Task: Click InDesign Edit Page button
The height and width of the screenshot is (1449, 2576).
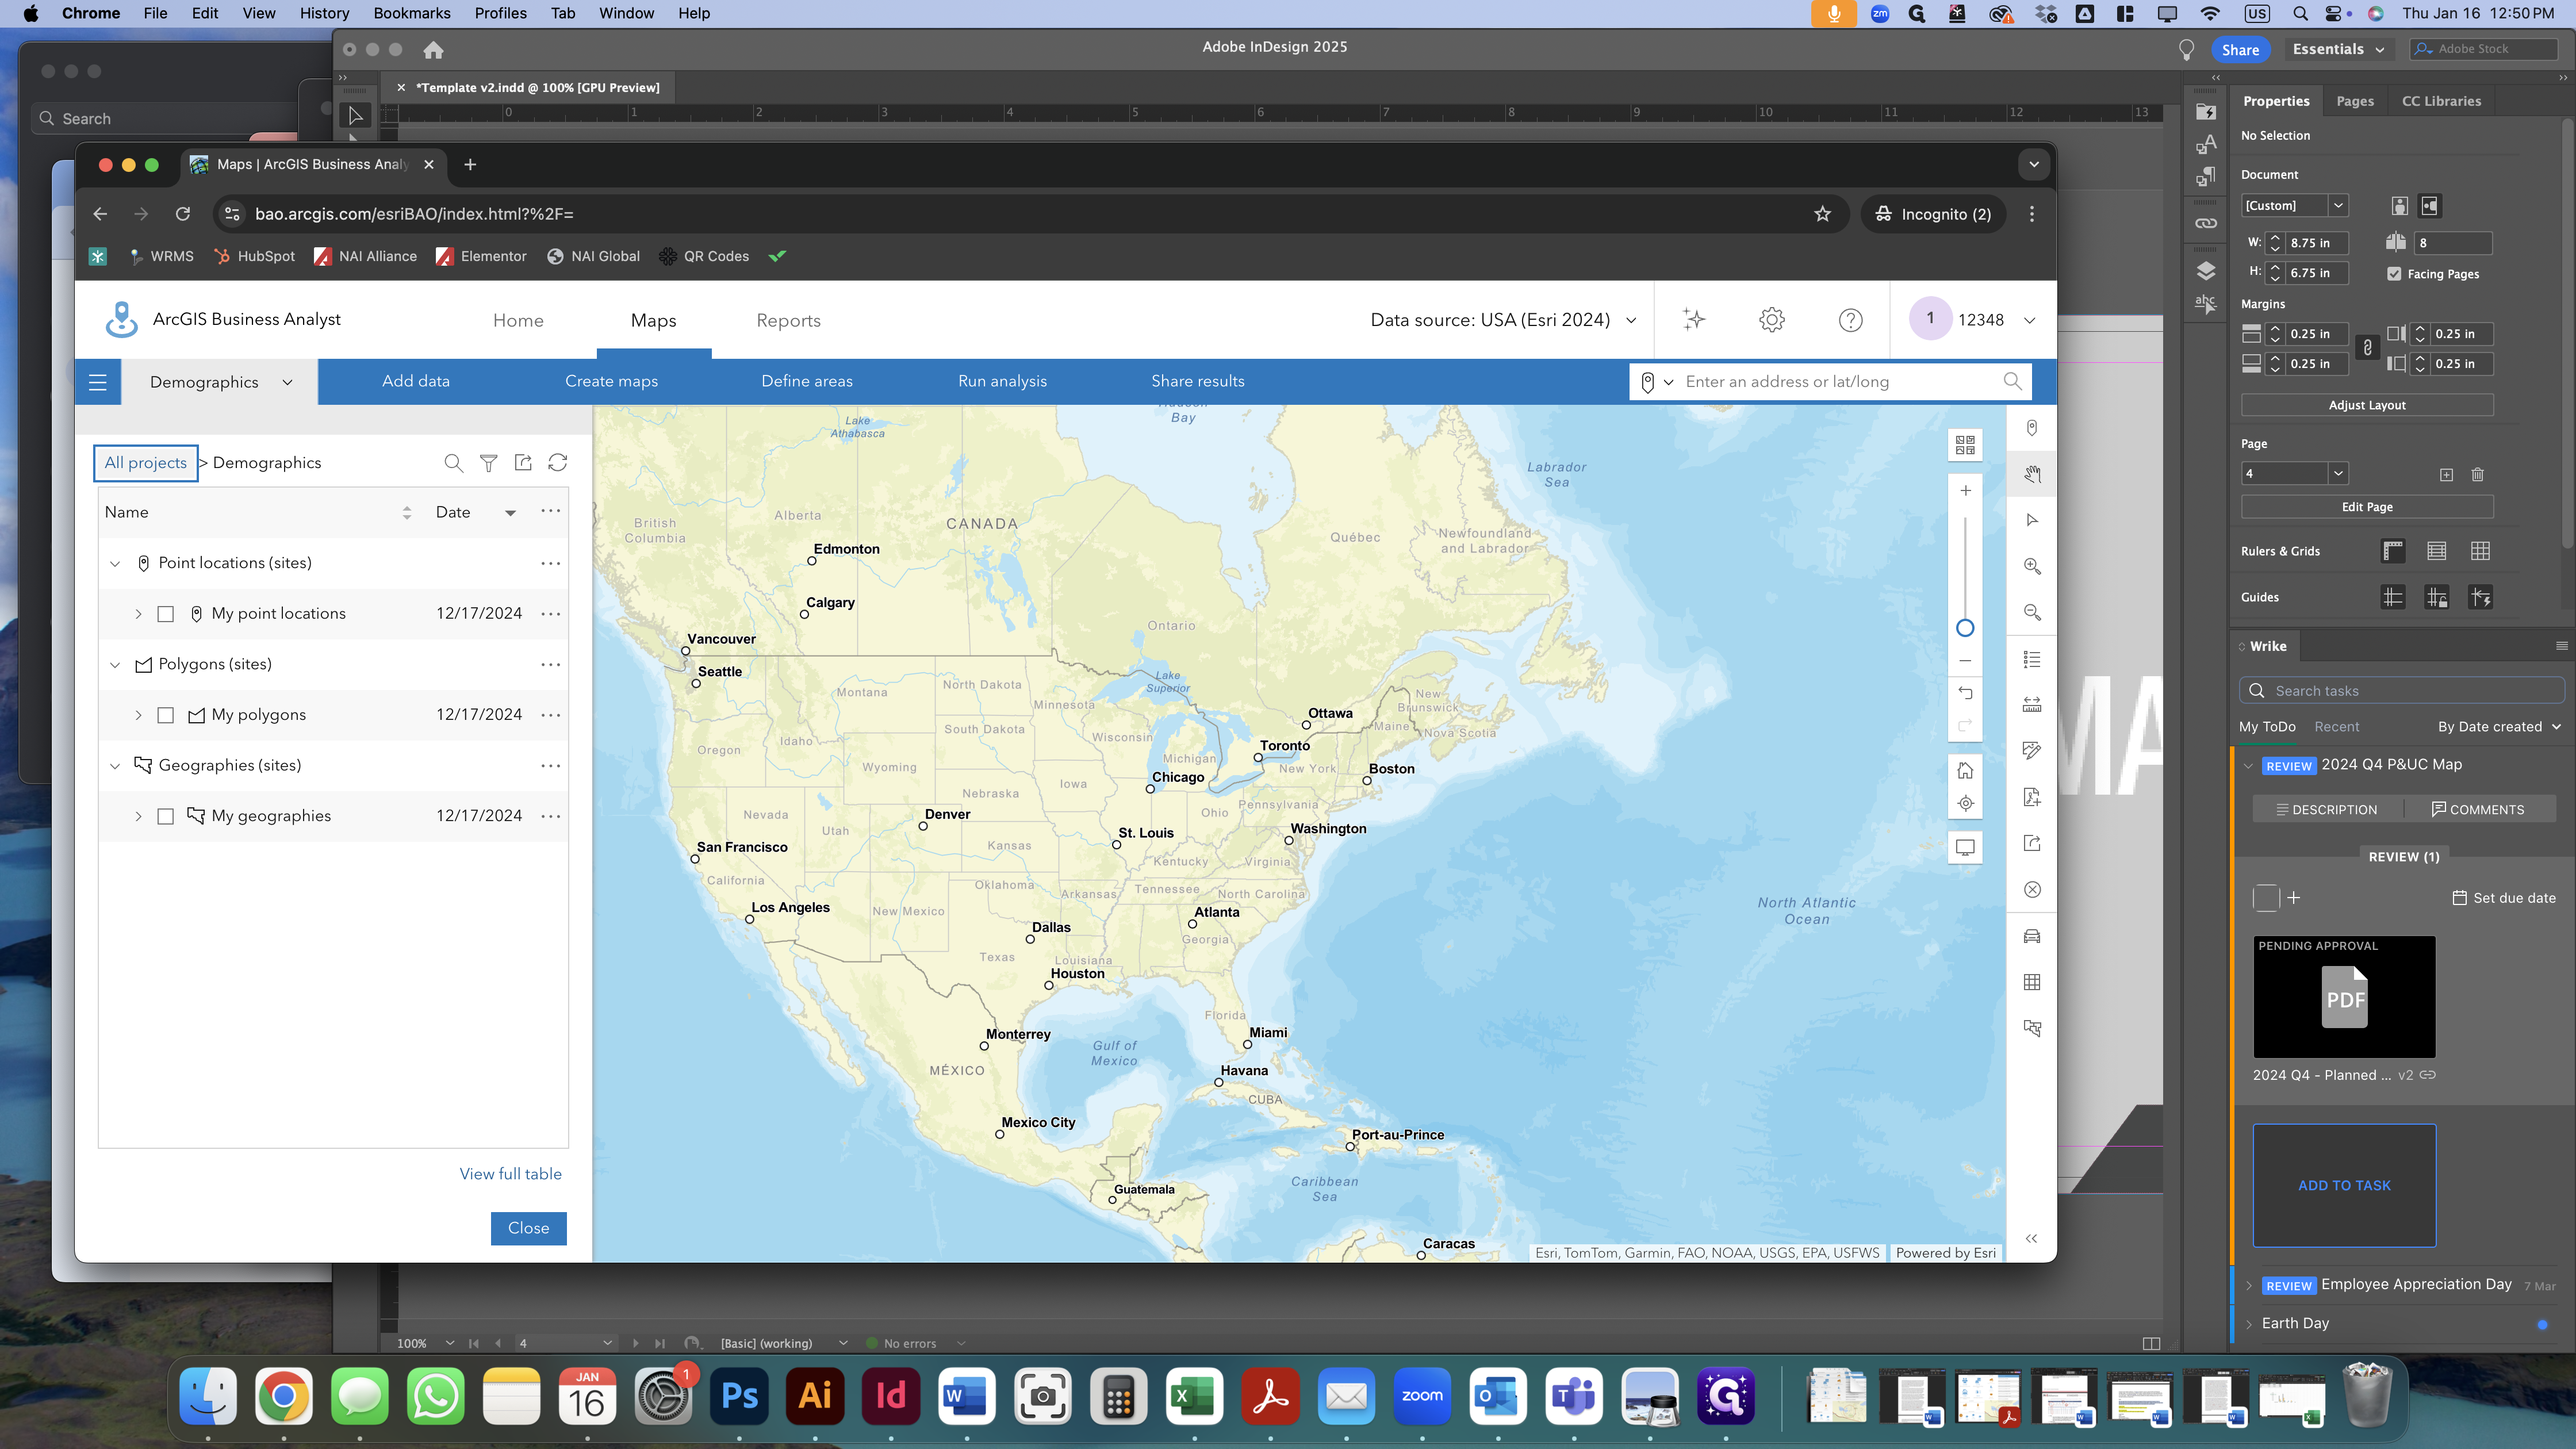Action: (x=2366, y=507)
